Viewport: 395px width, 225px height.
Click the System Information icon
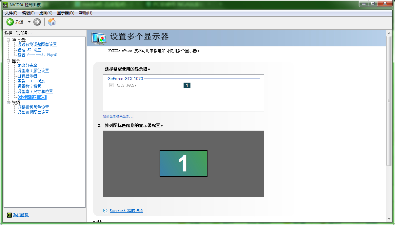pos(10,215)
